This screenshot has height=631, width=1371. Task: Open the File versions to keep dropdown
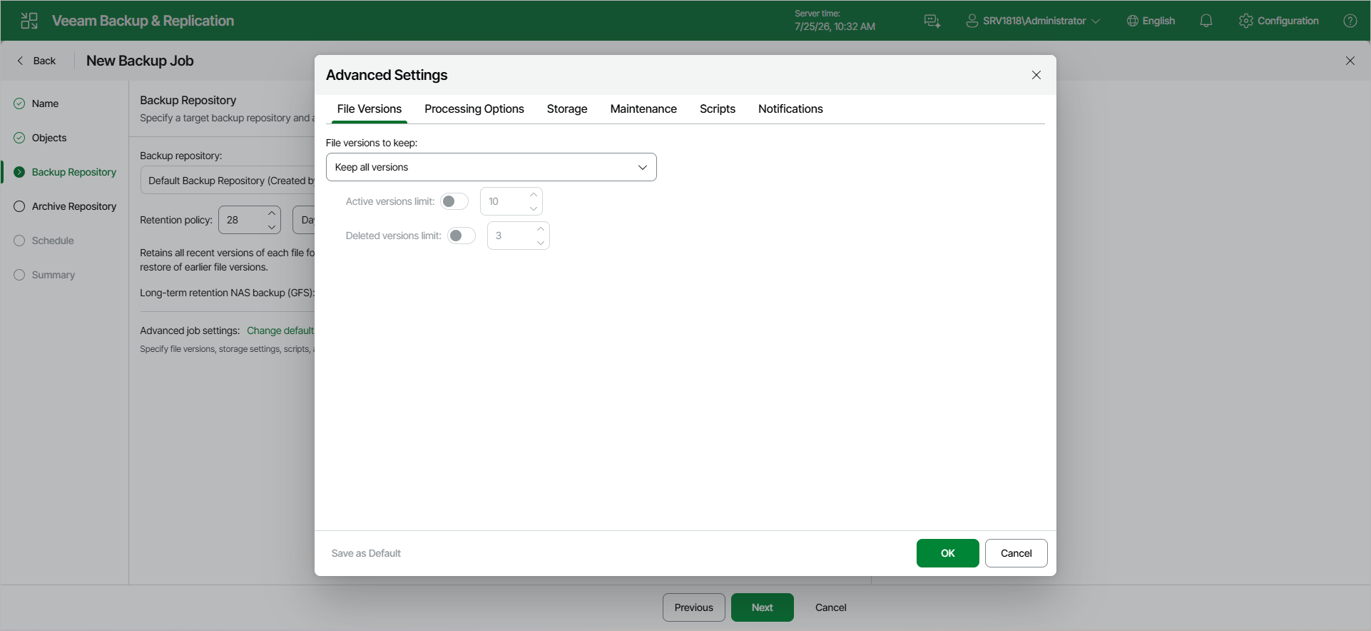(x=491, y=167)
